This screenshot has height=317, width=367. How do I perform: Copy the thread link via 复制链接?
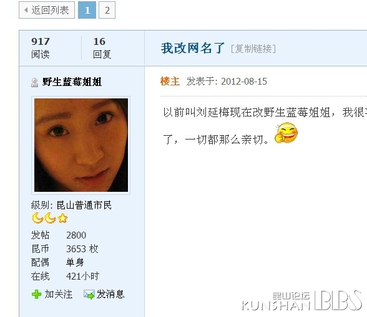pos(253,49)
